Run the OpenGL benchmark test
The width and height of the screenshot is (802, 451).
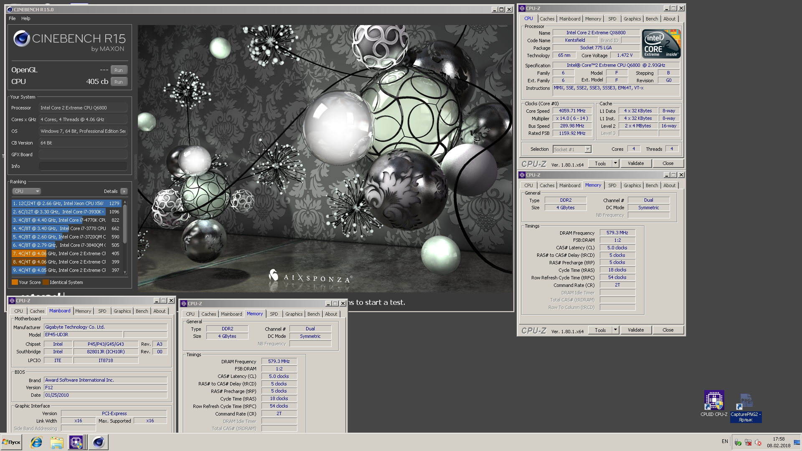click(x=119, y=70)
